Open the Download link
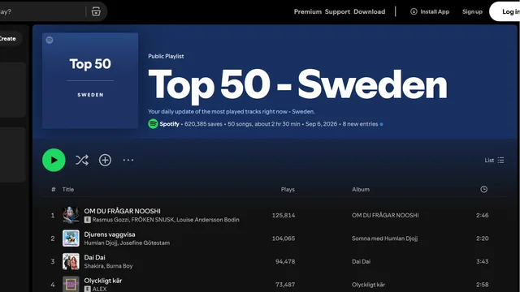 pyautogui.click(x=369, y=11)
